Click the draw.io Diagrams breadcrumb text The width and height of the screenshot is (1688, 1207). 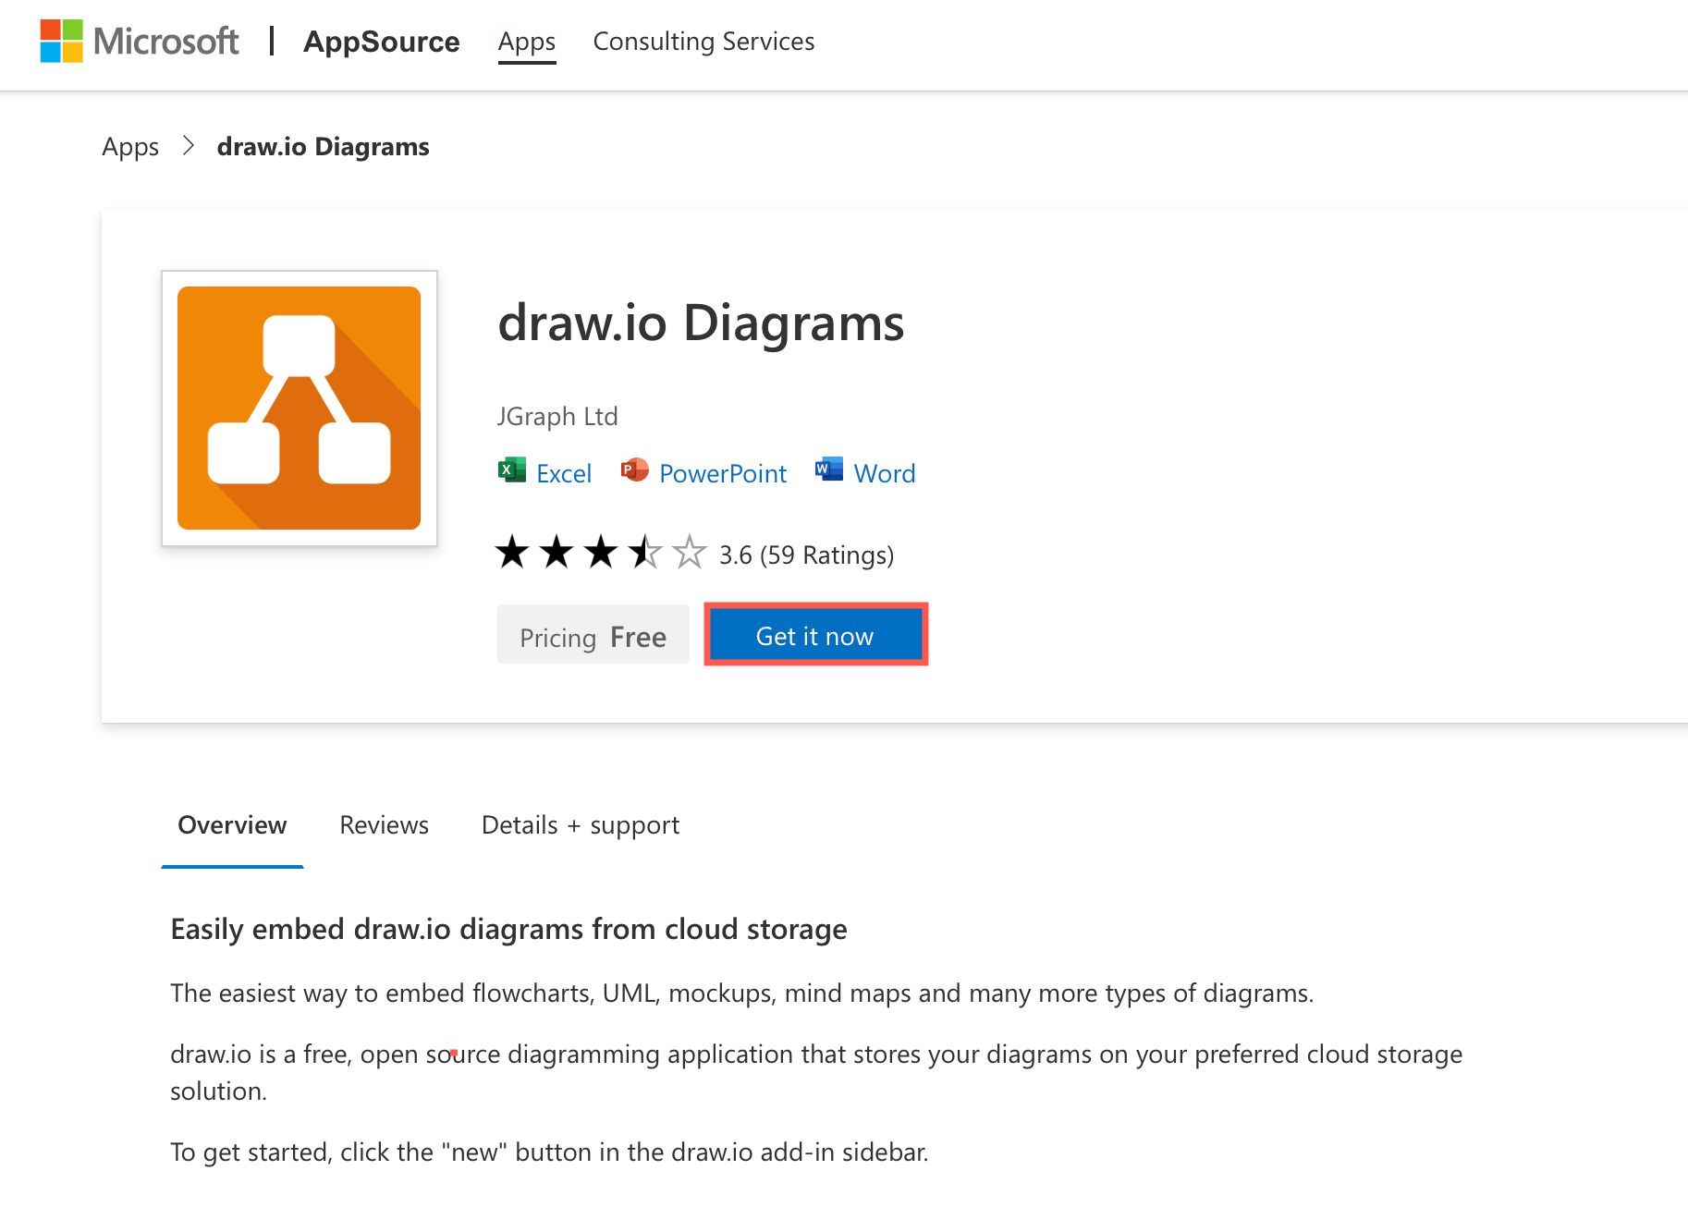pyautogui.click(x=323, y=146)
